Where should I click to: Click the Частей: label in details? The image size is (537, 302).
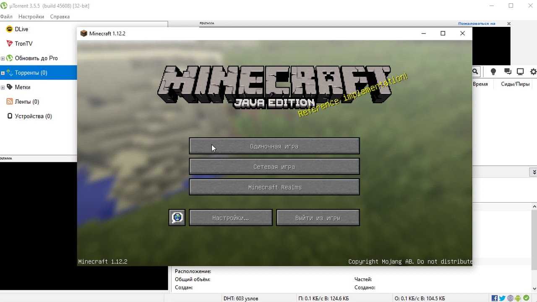[363, 279]
